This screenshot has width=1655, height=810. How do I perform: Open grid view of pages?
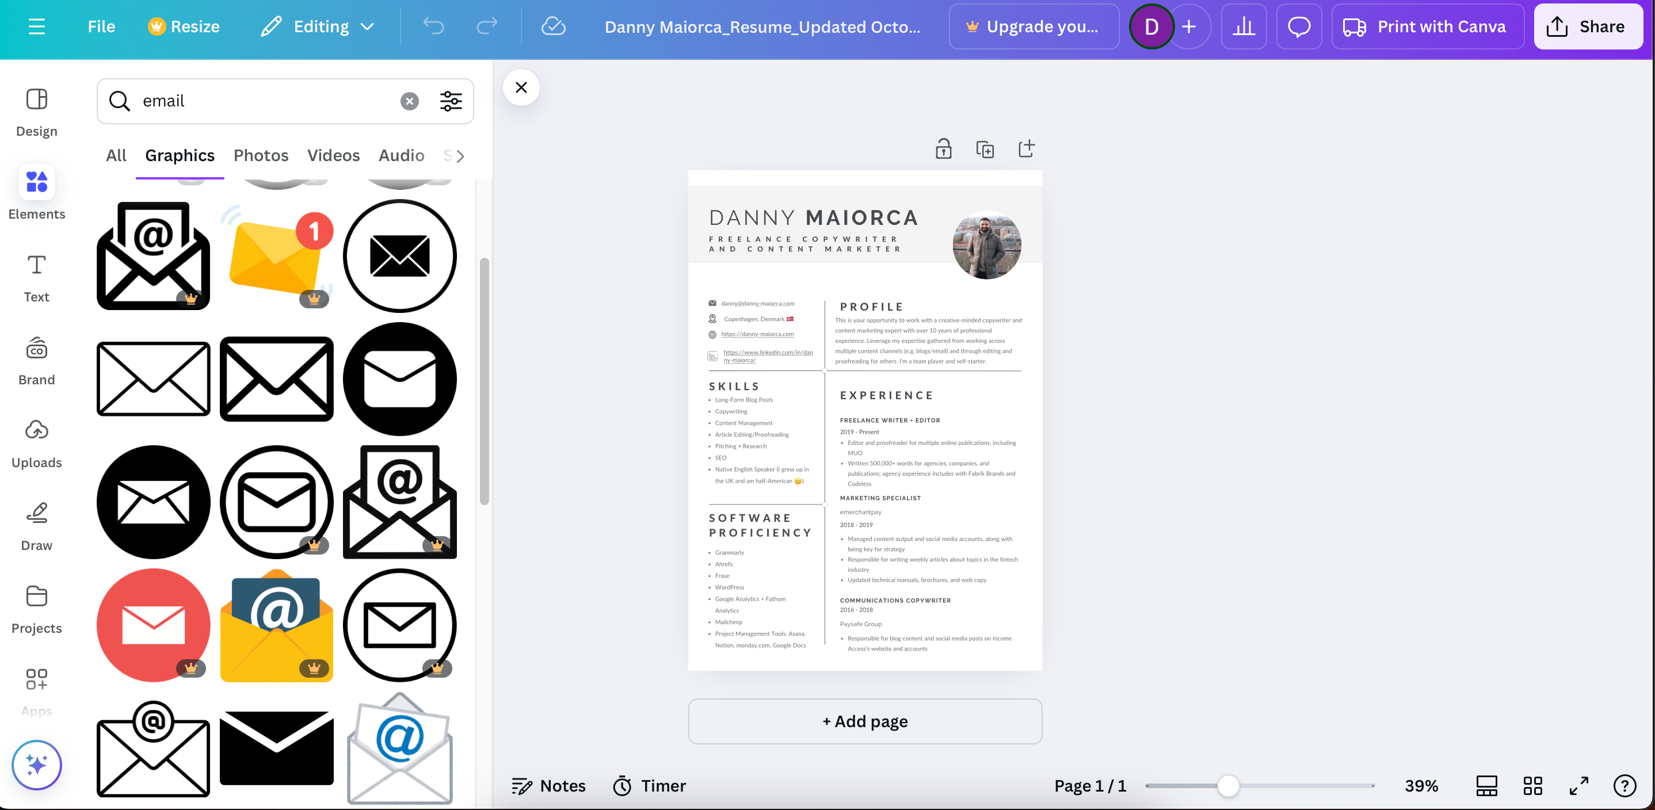(1532, 786)
